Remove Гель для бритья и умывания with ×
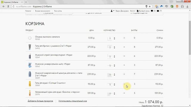This screenshot has height=107, width=191. [124, 47]
